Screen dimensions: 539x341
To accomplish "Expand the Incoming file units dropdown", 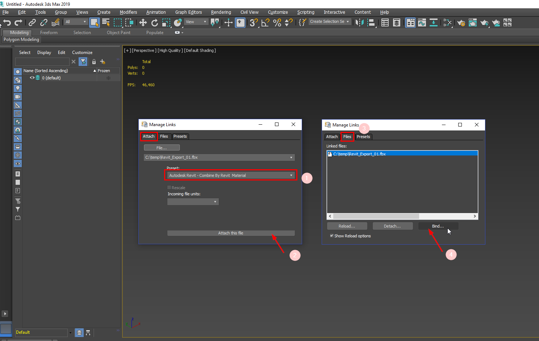I will (193, 202).
